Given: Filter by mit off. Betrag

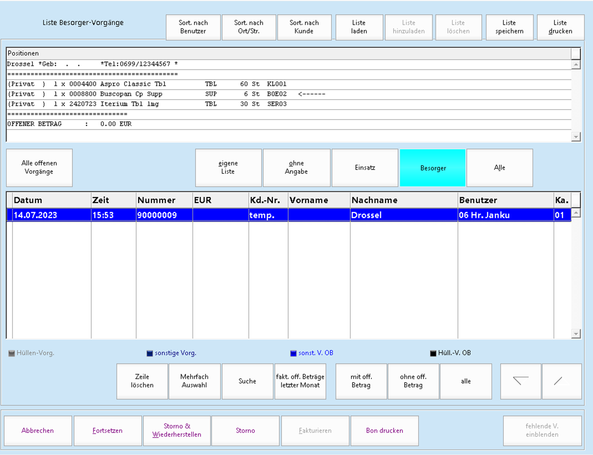Looking at the screenshot, I should 361,381.
